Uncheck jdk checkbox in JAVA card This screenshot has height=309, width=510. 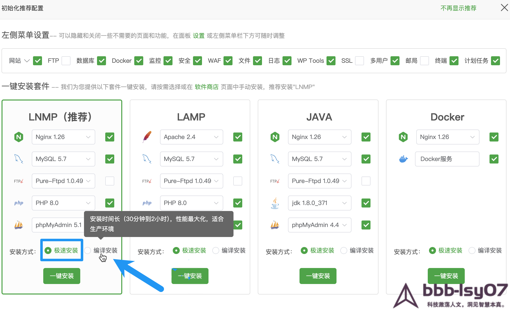[x=366, y=203]
